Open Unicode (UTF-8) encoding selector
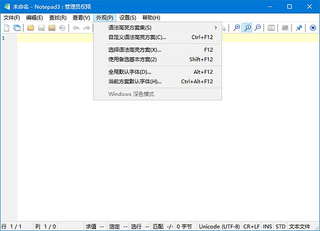 [219, 227]
